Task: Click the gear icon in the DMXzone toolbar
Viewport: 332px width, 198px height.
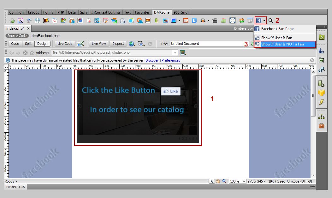Action: 12,21
